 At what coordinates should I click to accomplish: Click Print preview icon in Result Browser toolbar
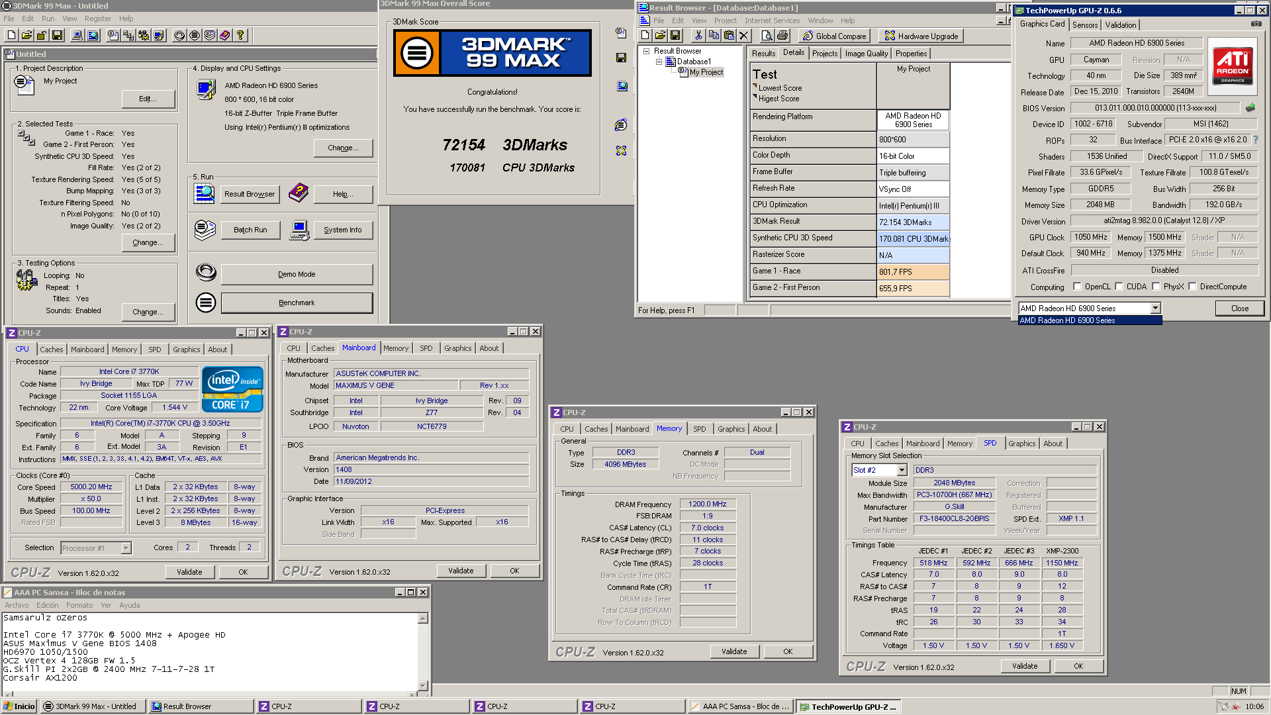tap(767, 36)
